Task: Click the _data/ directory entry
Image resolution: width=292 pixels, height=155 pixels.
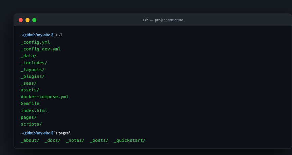Action: tap(29, 56)
